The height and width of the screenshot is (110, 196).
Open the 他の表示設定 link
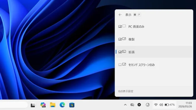(x=126, y=91)
